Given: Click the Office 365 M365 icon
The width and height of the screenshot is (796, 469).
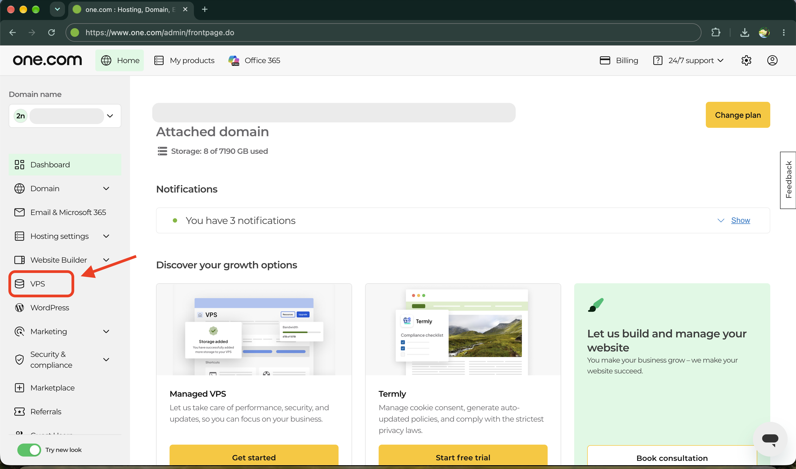Looking at the screenshot, I should 234,60.
